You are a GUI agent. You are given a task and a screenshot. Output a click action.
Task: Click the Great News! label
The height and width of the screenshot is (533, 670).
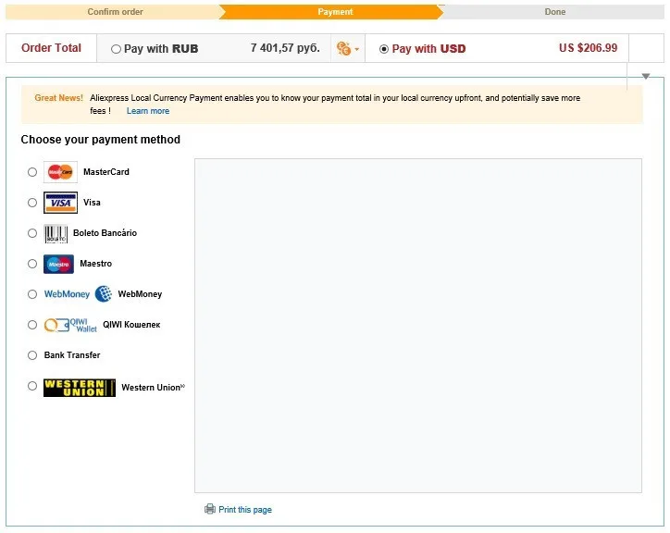pyautogui.click(x=58, y=98)
